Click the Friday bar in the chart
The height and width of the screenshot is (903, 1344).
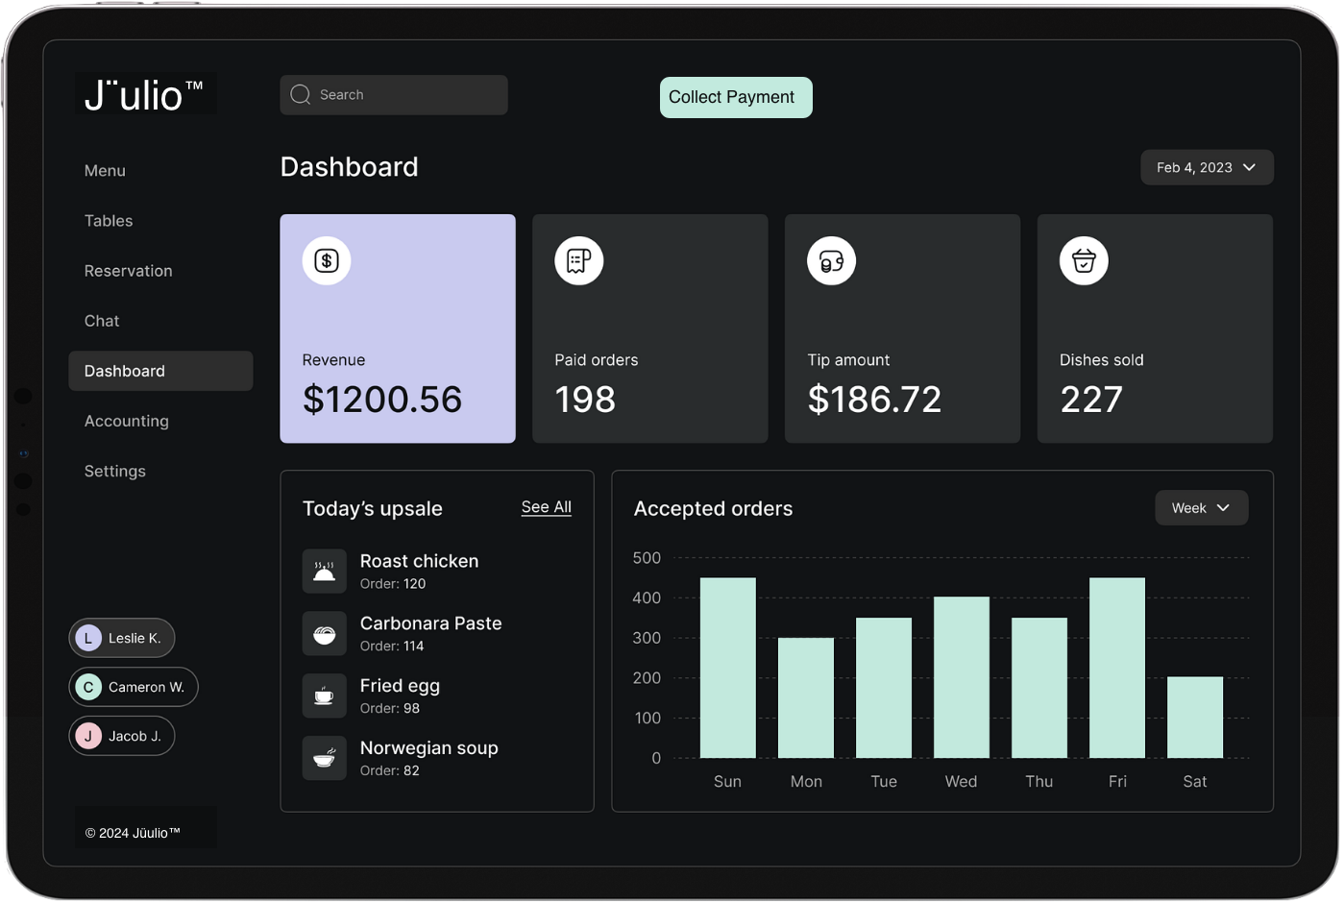pos(1117,668)
